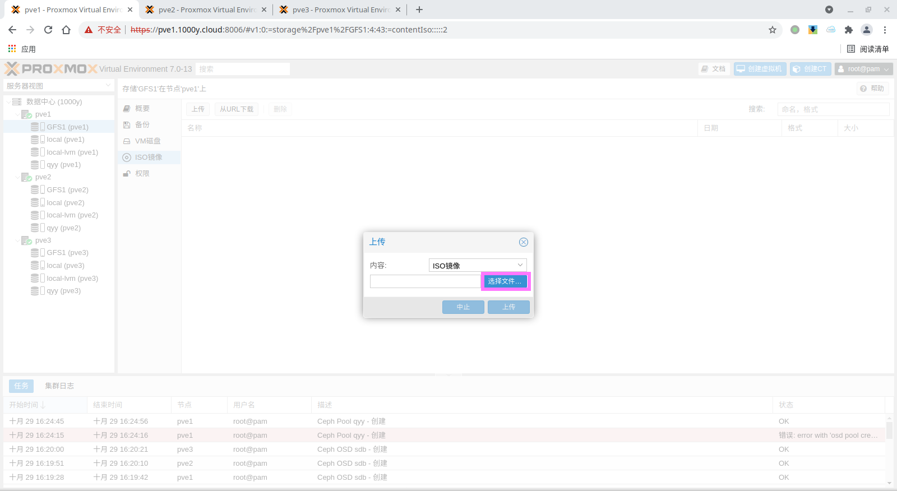Bookmark this page with star icon
897x491 pixels.
tap(773, 30)
